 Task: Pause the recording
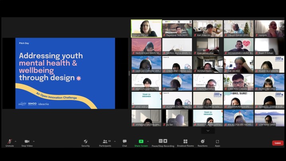(161, 141)
